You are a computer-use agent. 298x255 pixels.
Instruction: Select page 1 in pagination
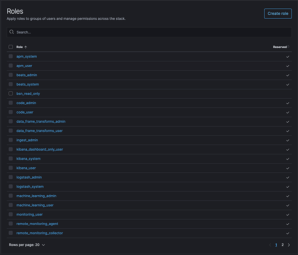276,245
